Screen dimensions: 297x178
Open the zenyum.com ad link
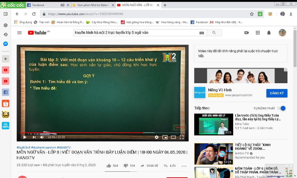coord(238,95)
